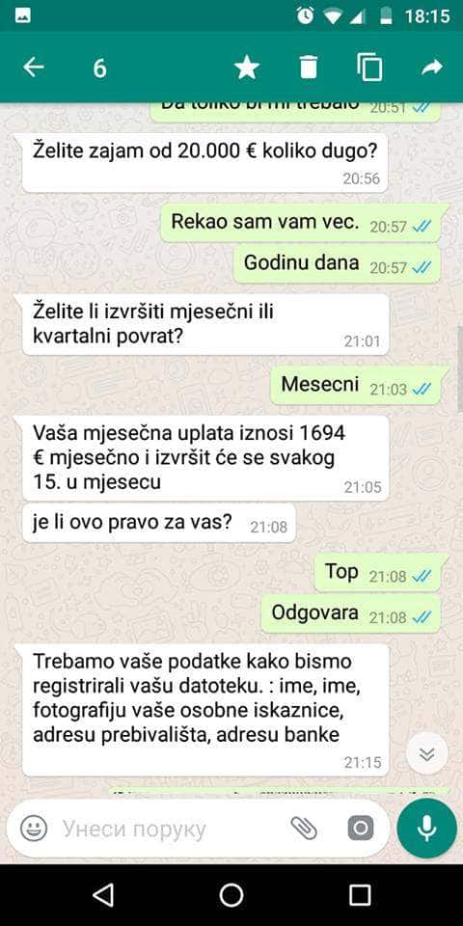Copy selected messages using copy icon

tap(369, 68)
